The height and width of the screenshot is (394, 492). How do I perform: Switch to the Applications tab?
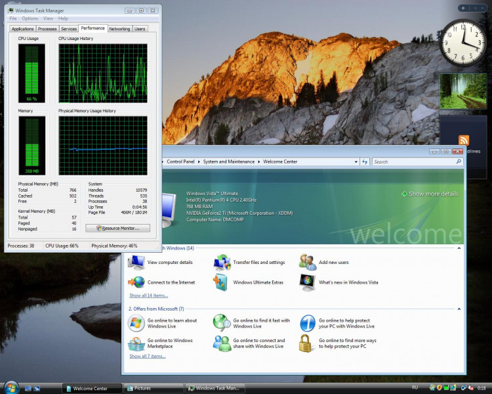(22, 29)
